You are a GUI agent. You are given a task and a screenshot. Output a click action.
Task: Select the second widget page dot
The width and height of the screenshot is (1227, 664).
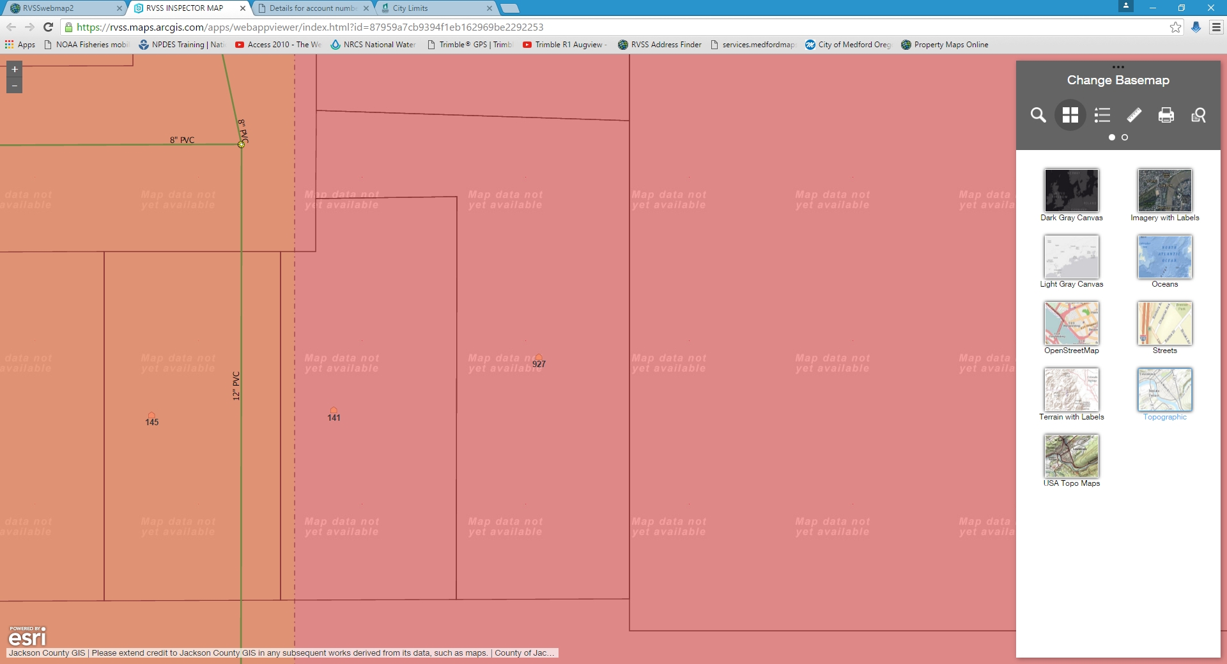point(1125,137)
